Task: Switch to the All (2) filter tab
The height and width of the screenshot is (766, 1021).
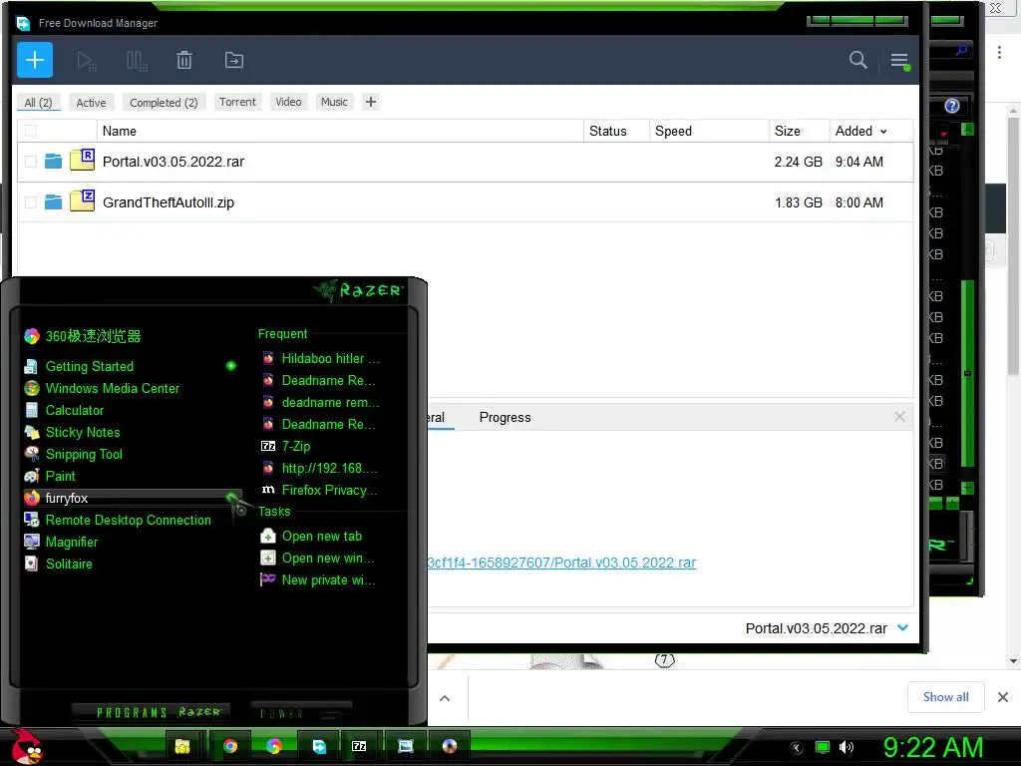Action: pyautogui.click(x=39, y=103)
